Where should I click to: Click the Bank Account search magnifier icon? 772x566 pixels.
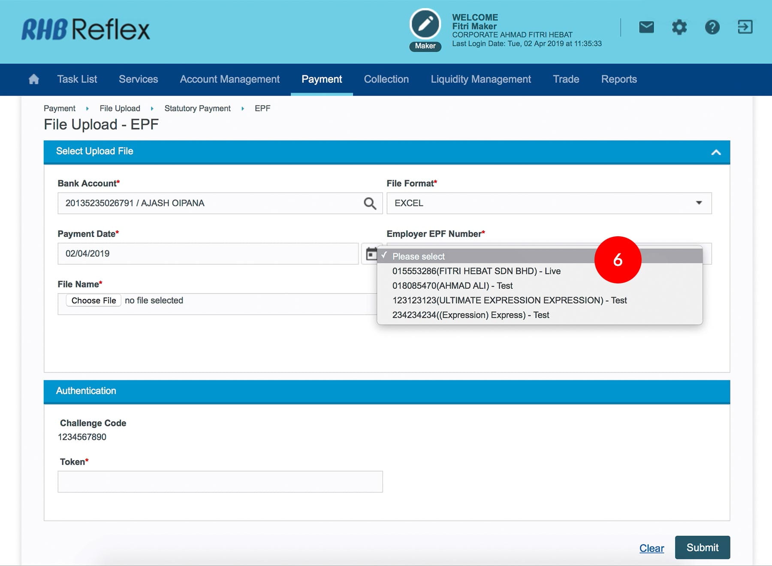tap(370, 203)
